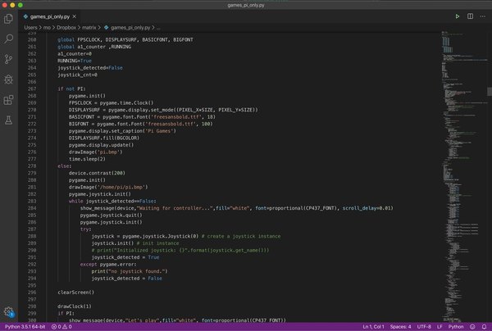The height and width of the screenshot is (331, 492).
Task: Open the Debug view icon
Action: (x=8, y=79)
